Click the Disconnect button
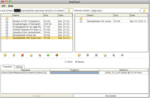The height and width of the screenshot is (98, 150). tap(111, 96)
